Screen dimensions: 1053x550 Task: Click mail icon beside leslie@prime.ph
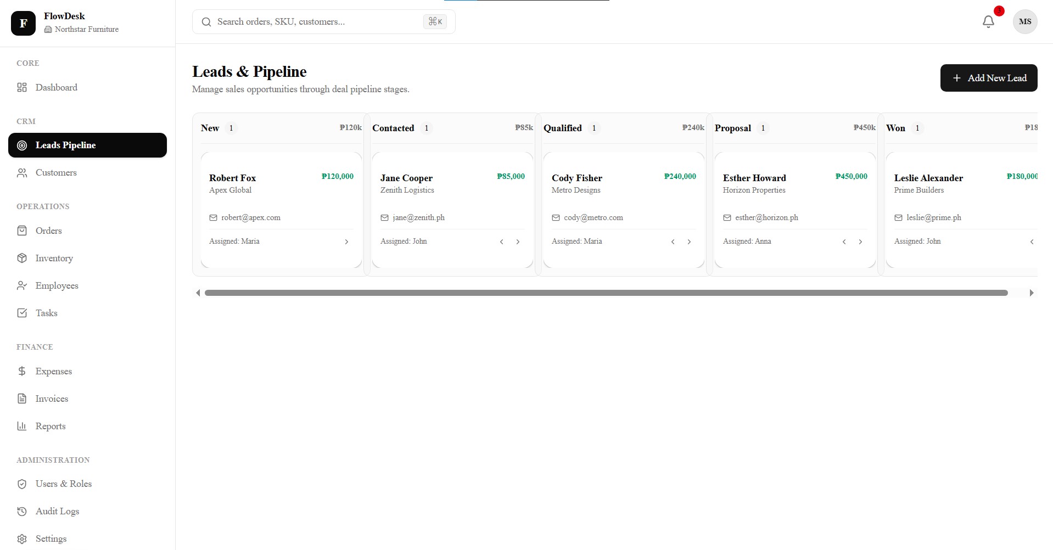click(898, 218)
